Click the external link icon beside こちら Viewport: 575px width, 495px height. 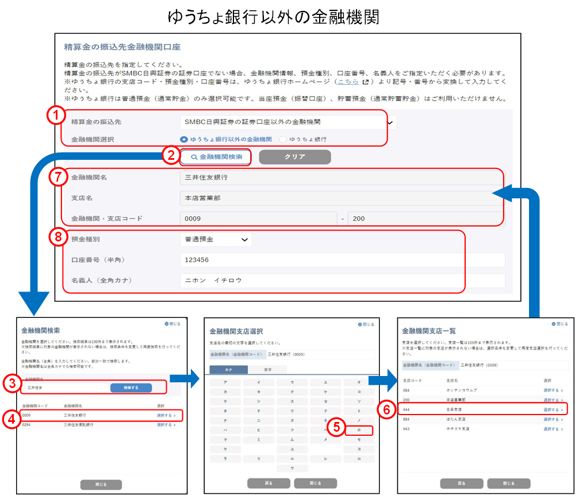[x=365, y=83]
